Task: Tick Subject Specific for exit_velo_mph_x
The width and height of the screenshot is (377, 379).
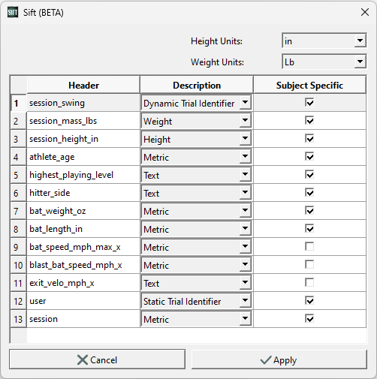Action: coord(309,283)
